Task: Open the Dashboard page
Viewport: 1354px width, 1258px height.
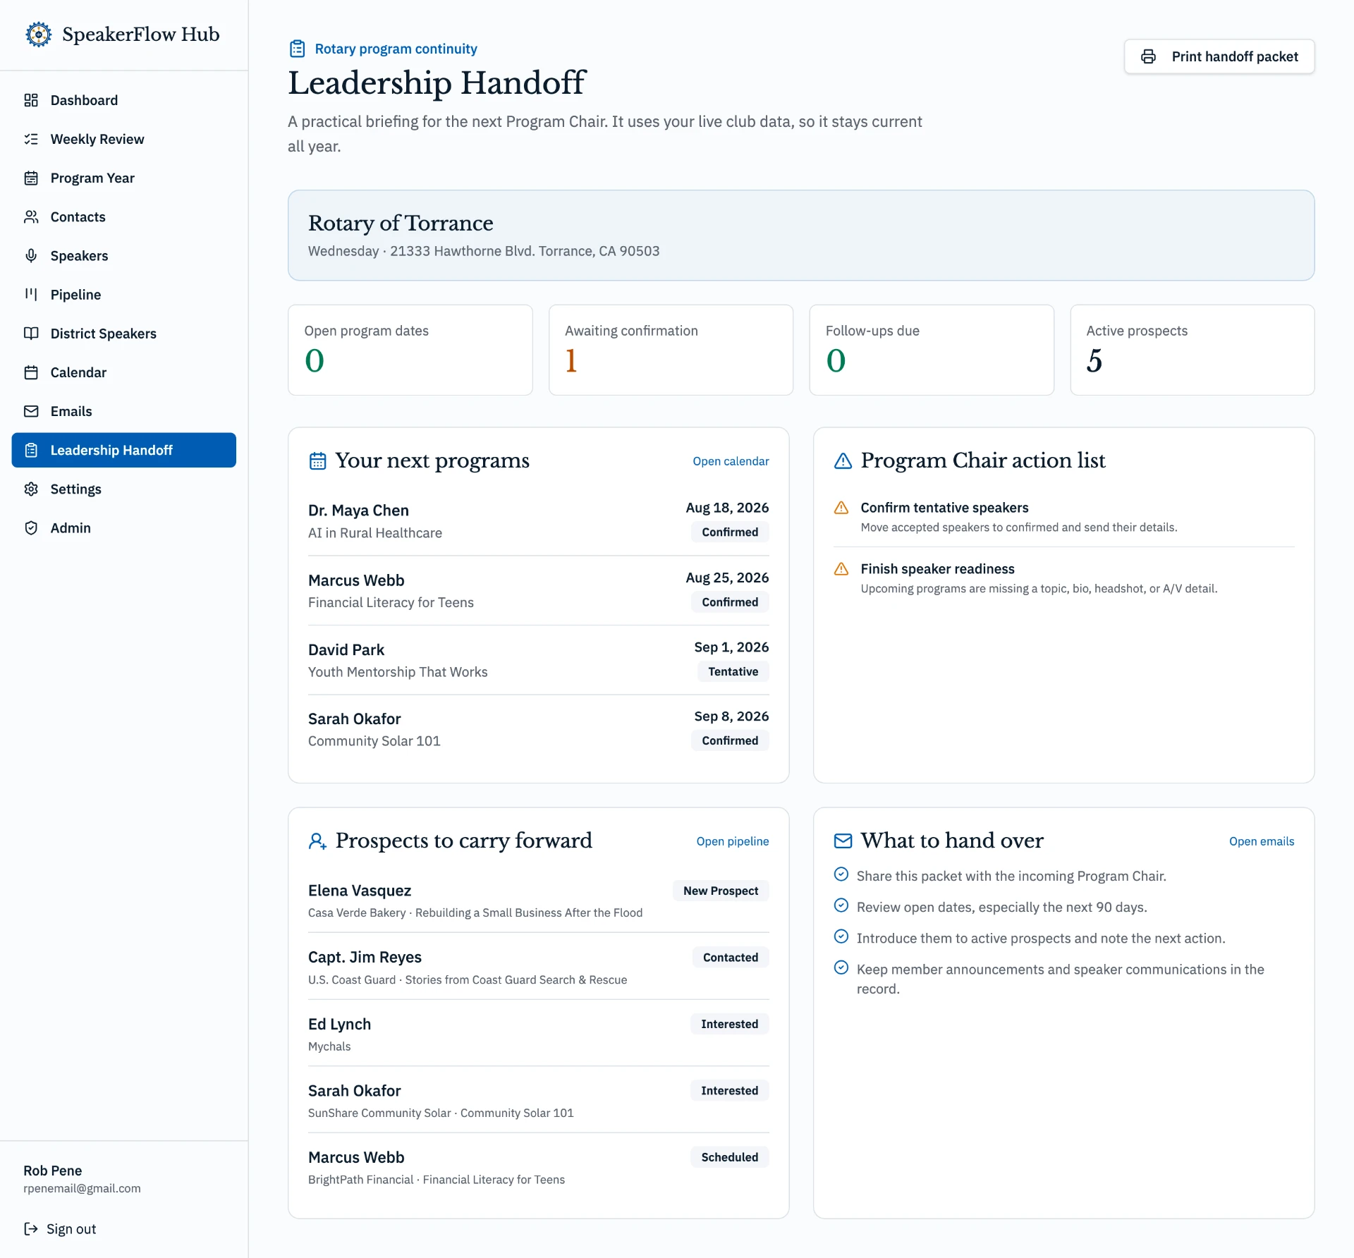Action: pos(124,100)
